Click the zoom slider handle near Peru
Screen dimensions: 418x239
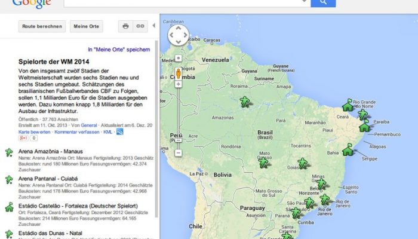tap(179, 140)
